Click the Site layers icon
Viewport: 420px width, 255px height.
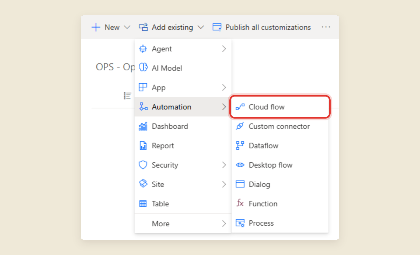pos(143,183)
